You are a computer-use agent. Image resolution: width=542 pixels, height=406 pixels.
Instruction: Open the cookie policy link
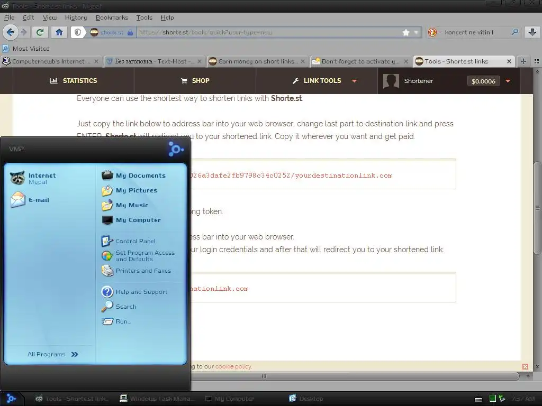pos(233,367)
